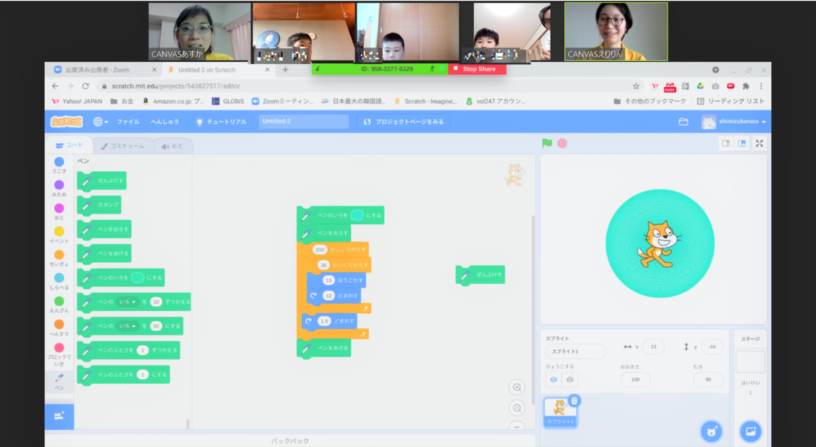Open the choose sprite cat button
This screenshot has width=816, height=447.
click(x=711, y=431)
